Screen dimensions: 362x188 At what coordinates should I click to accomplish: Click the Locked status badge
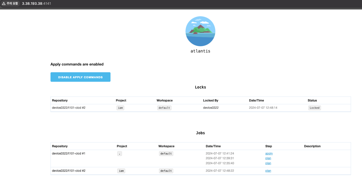(x=314, y=108)
